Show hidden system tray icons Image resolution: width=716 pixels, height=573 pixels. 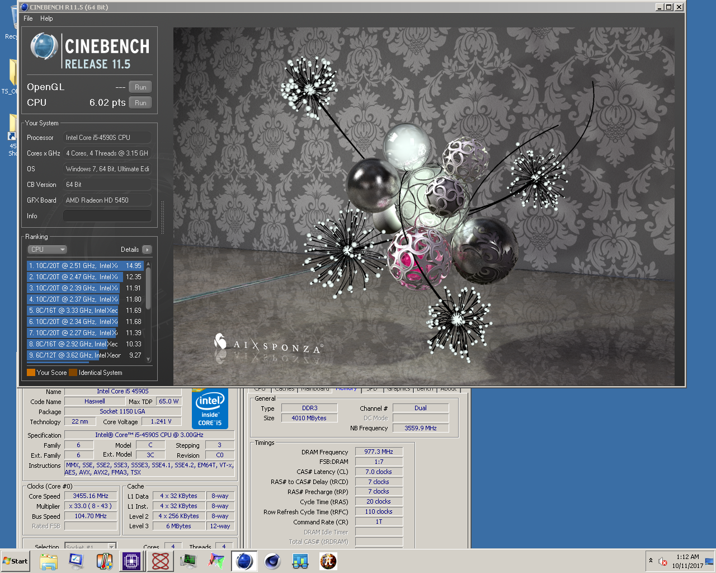[651, 561]
